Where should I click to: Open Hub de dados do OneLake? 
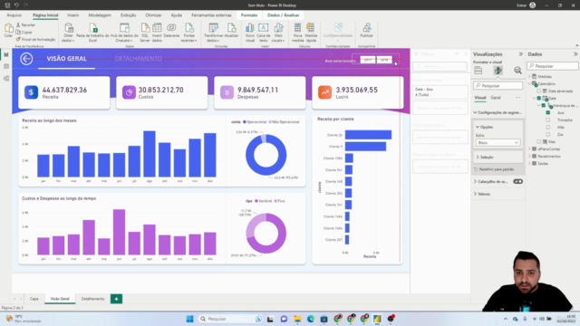pos(124,33)
